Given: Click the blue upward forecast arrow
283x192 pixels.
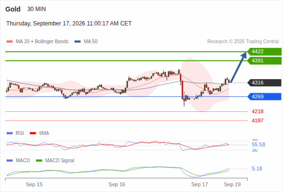Looking at the screenshot, I should [238, 67].
